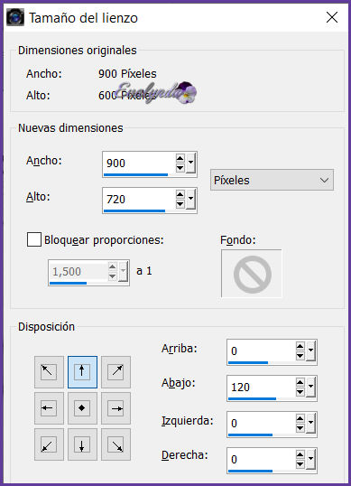351x486 pixels.
Task: Select bottom-center placement arrow
Action: click(82, 444)
